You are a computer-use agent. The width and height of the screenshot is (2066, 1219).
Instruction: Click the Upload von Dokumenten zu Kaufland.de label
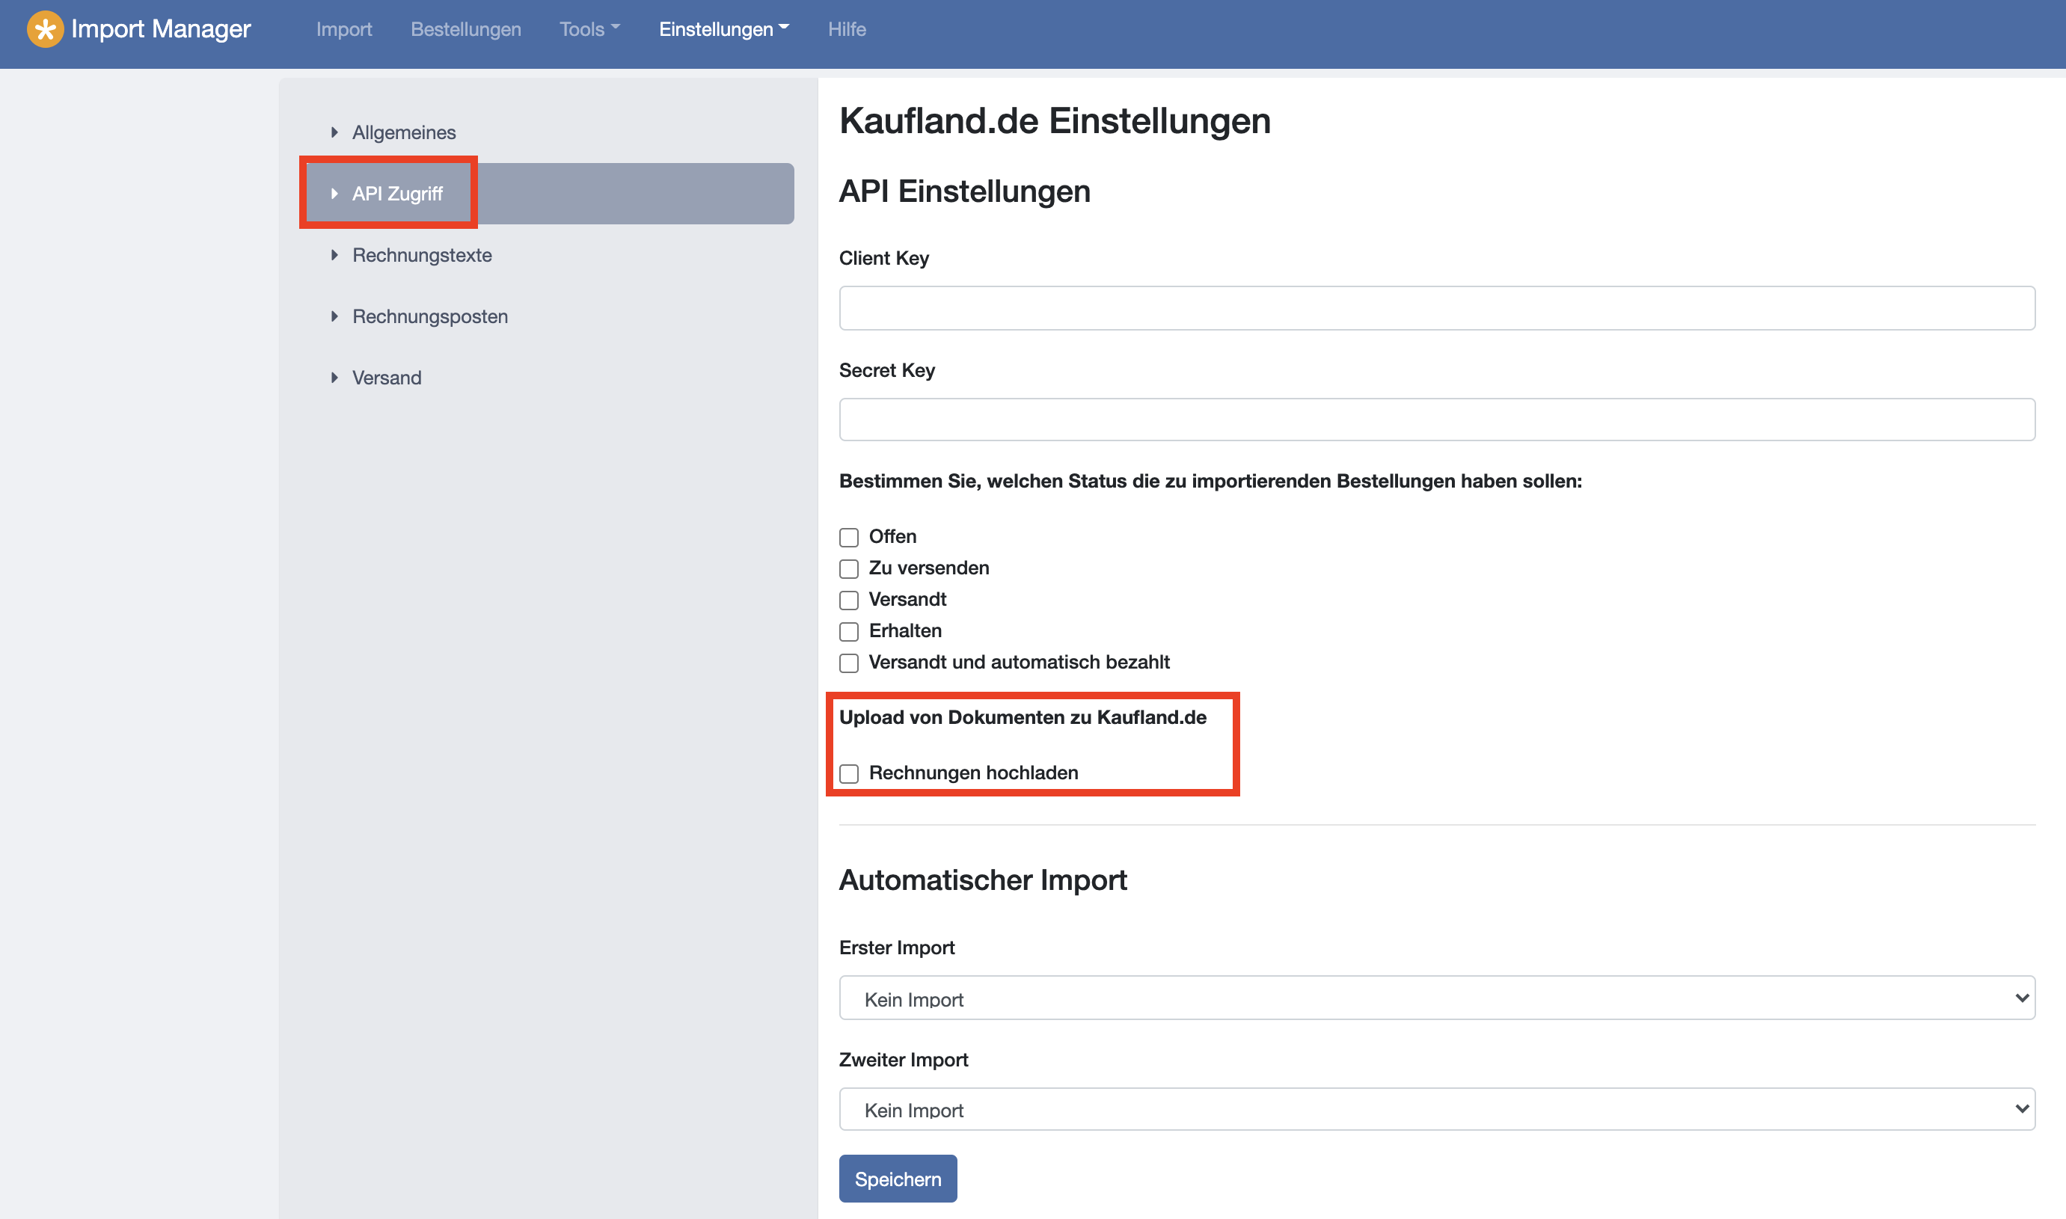[1023, 717]
